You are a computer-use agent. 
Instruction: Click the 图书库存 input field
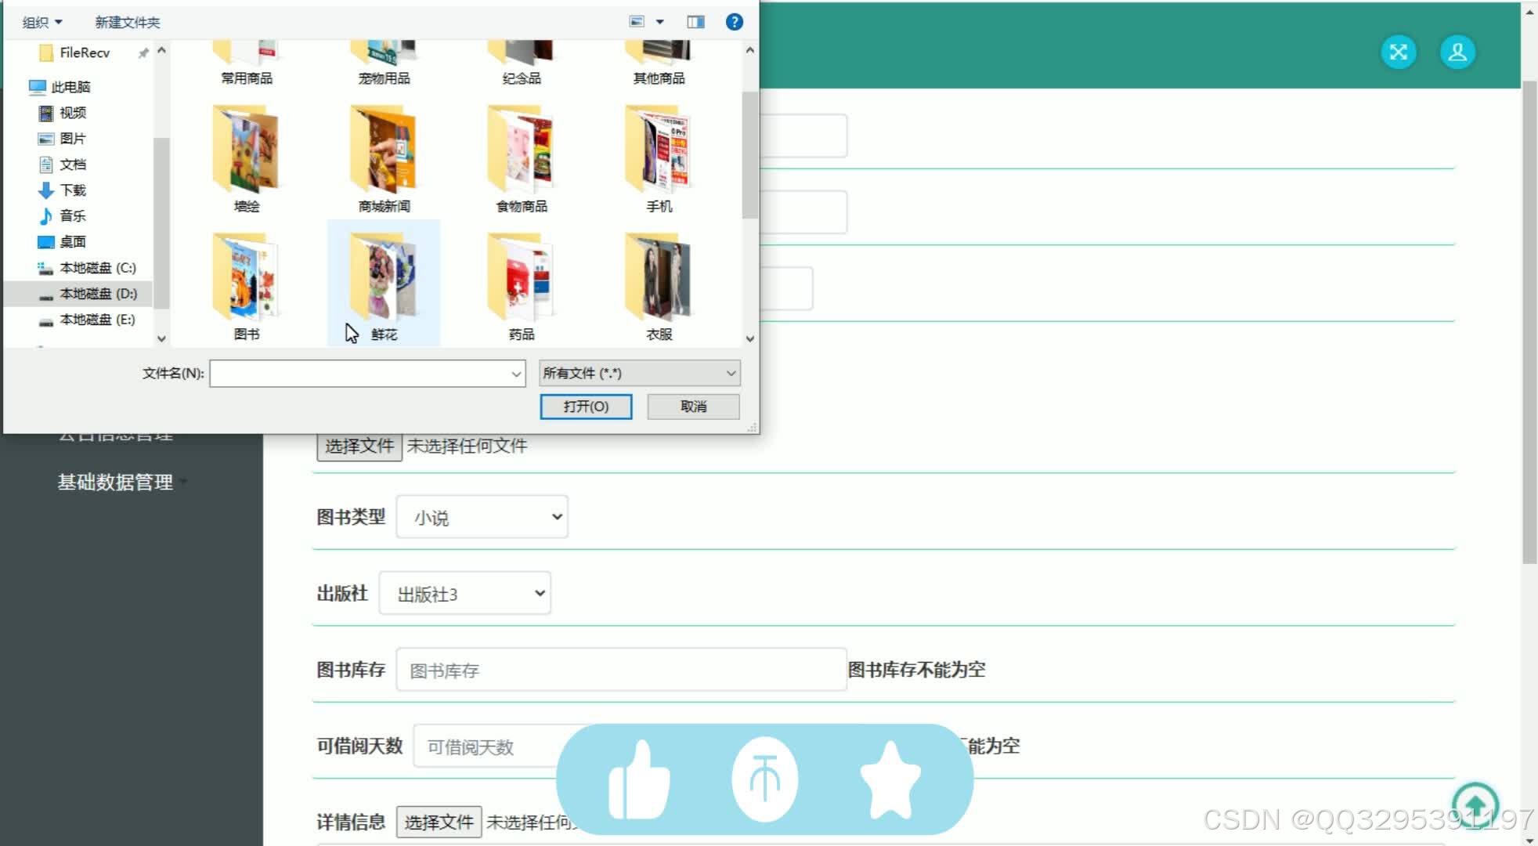point(621,670)
